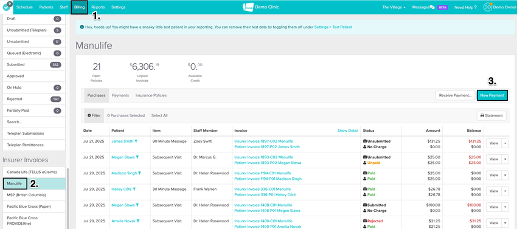
Task: Click the New Payment button
Action: point(492,95)
